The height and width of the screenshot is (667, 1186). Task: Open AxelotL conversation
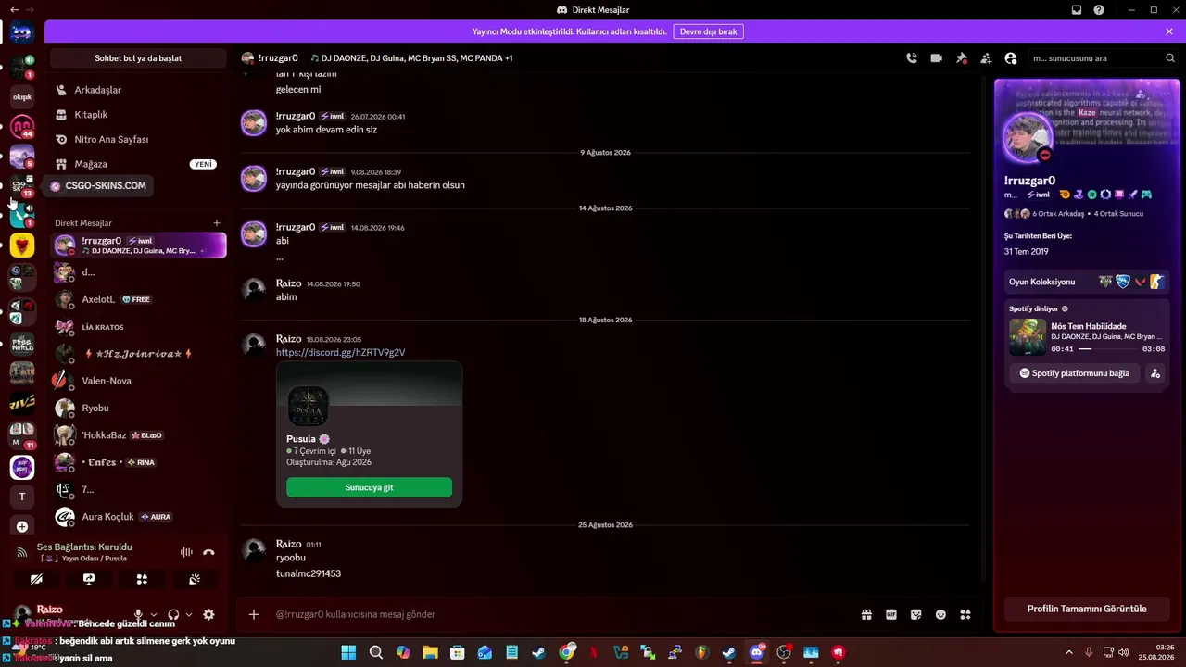point(138,299)
